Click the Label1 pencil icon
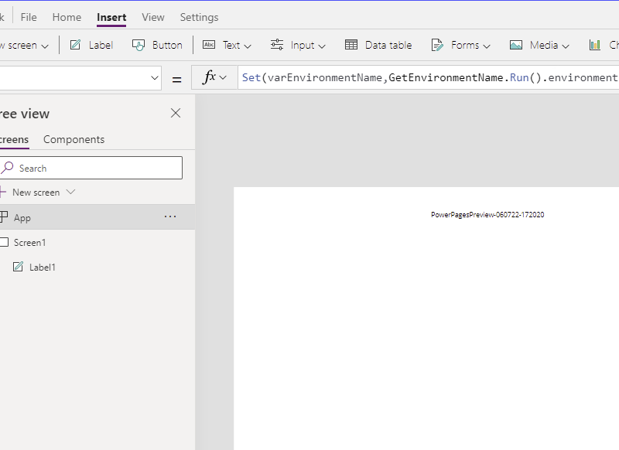The height and width of the screenshot is (450, 619). tap(18, 267)
